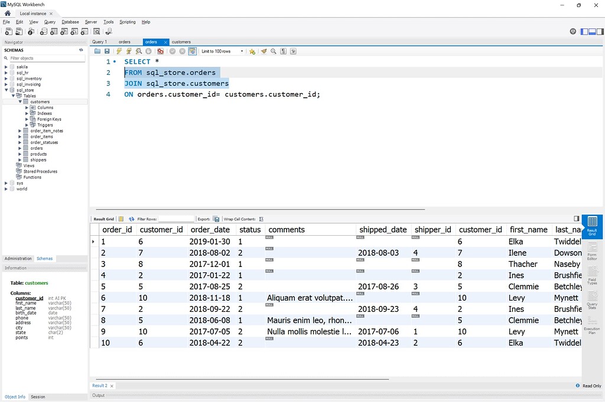The image size is (605, 402).
Task: Beautify the query with the broom icon
Action: [x=264, y=51]
